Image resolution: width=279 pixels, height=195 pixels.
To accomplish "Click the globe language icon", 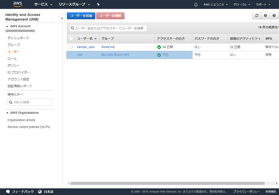I will point(40,192).
